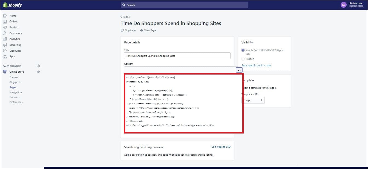Click the Home house icon

point(5,16)
